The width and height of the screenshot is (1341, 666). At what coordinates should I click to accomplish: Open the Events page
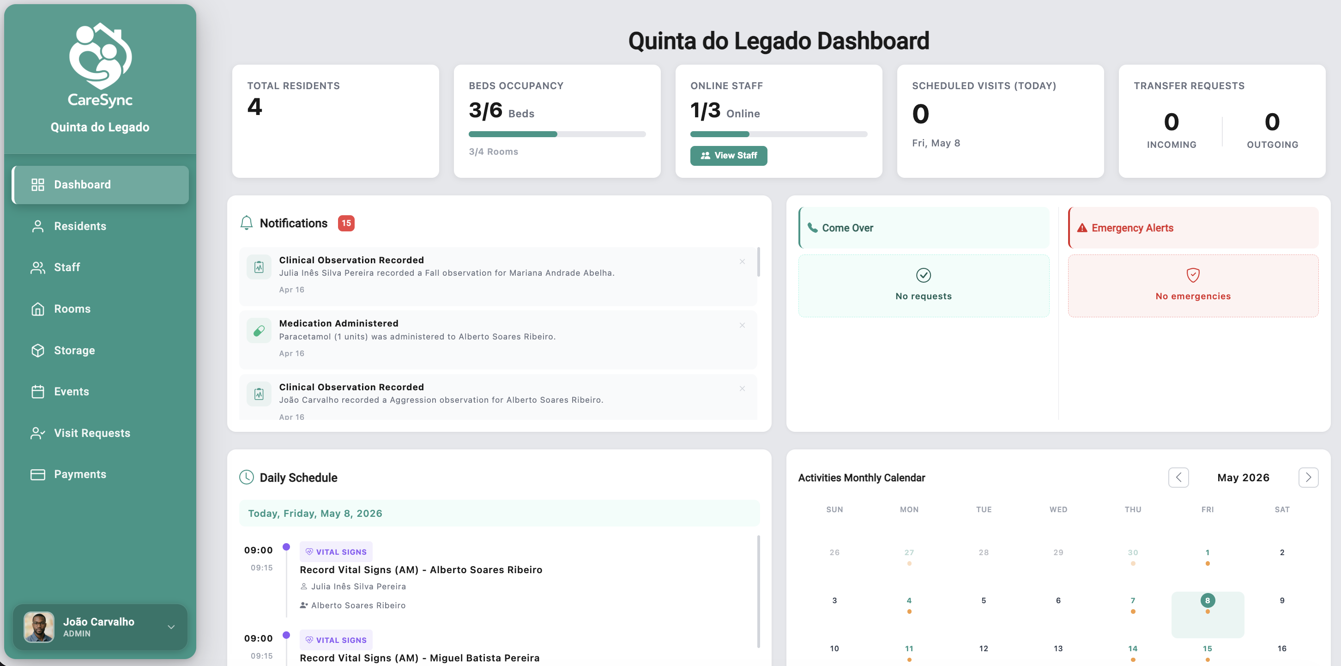click(x=101, y=392)
